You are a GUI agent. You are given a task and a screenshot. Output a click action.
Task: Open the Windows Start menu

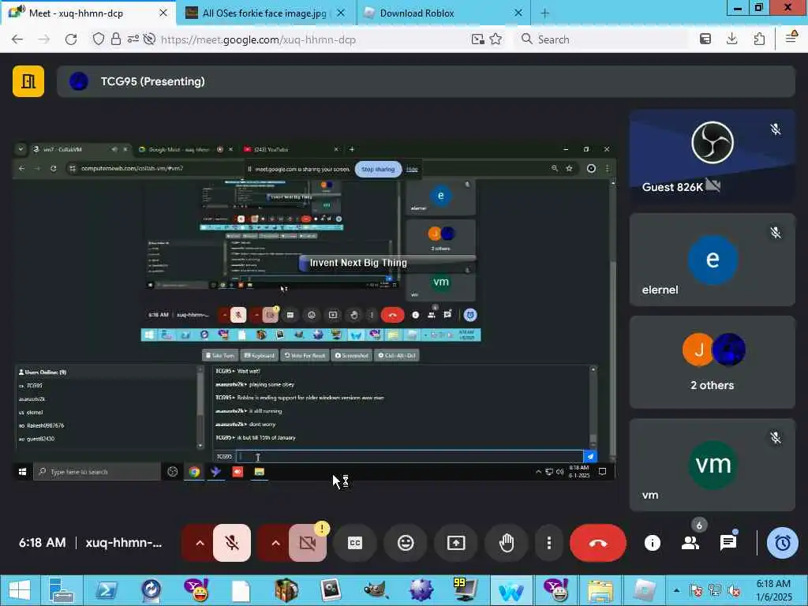(20, 590)
